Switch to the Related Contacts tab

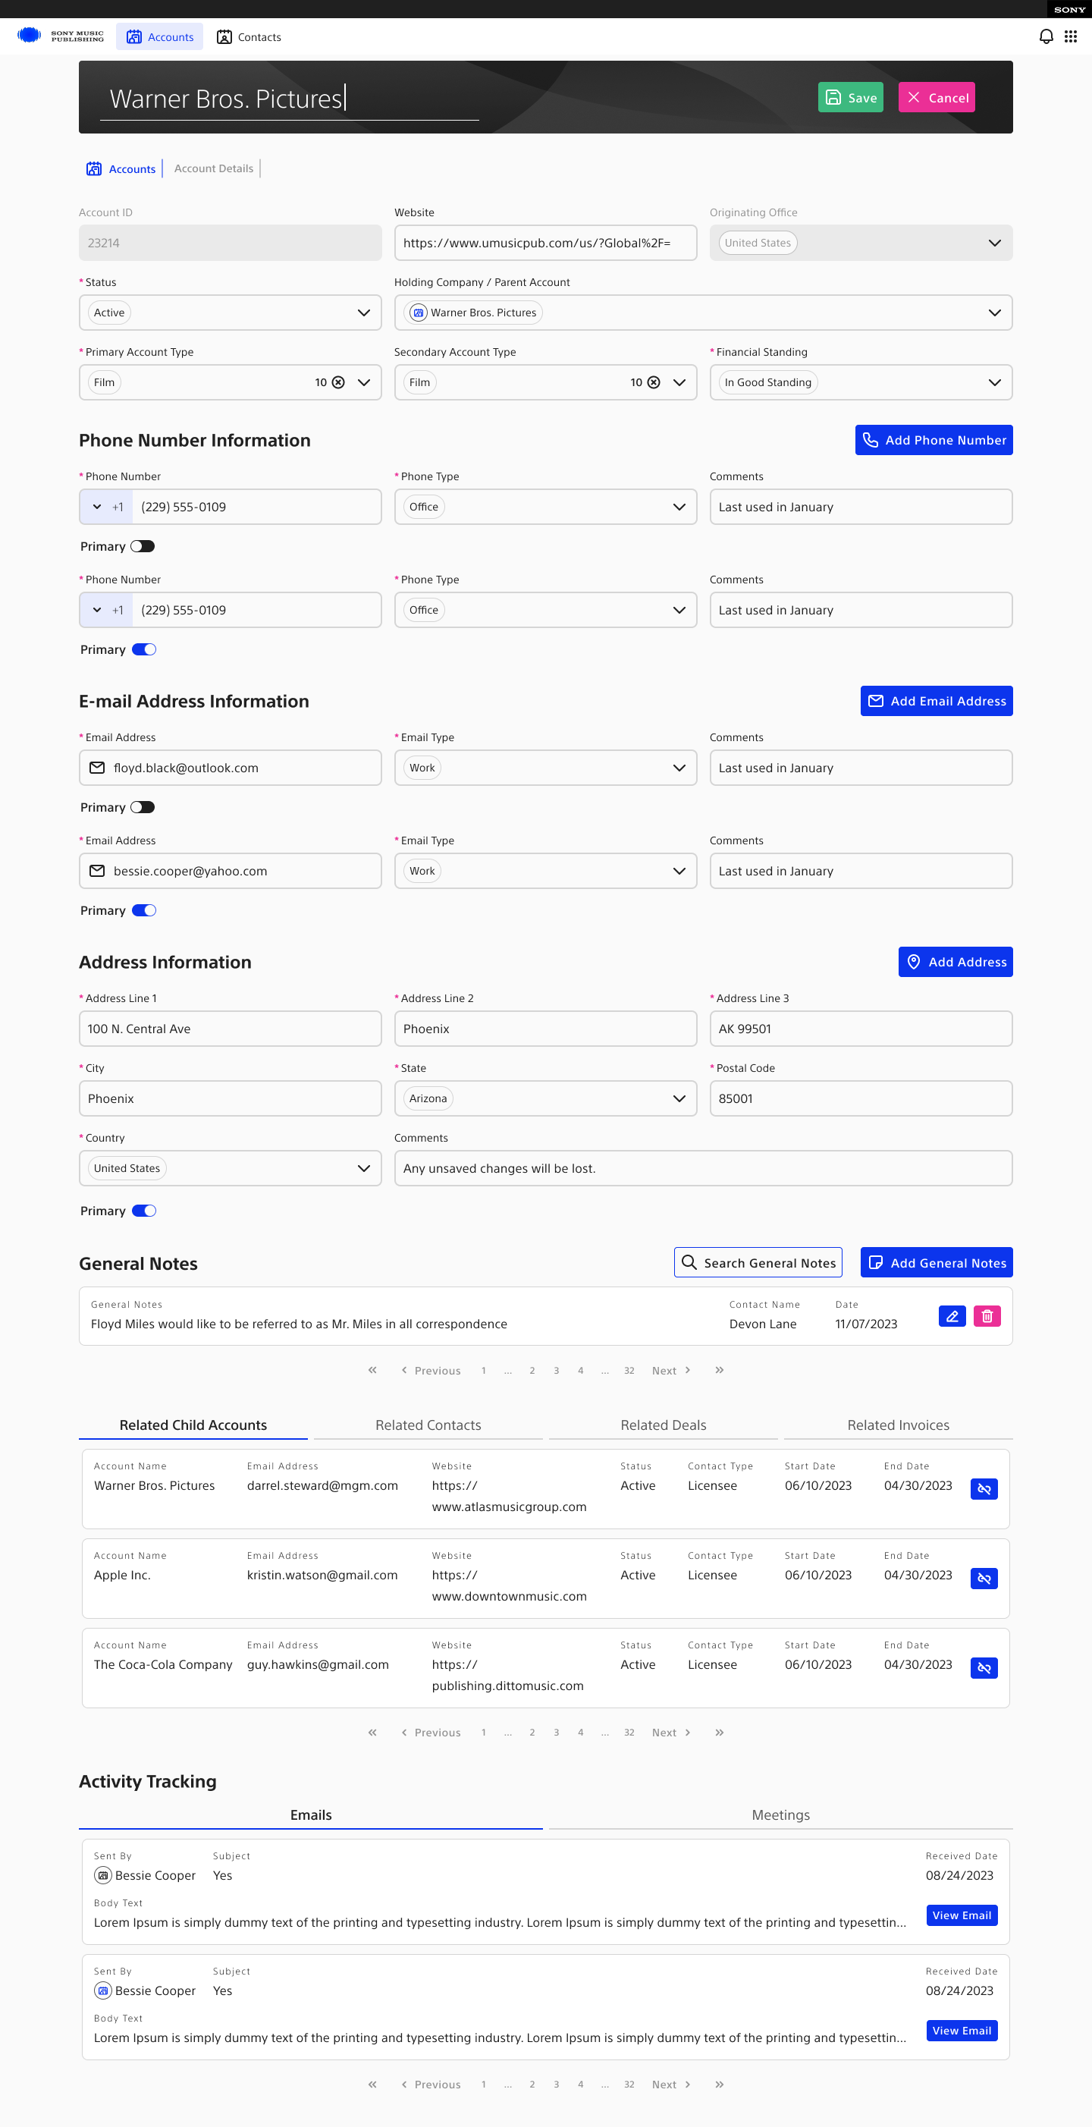point(428,1425)
